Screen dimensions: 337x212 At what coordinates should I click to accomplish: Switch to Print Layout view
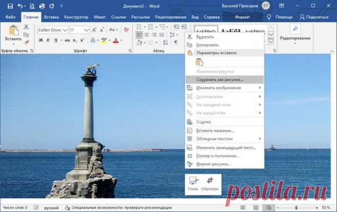256,207
